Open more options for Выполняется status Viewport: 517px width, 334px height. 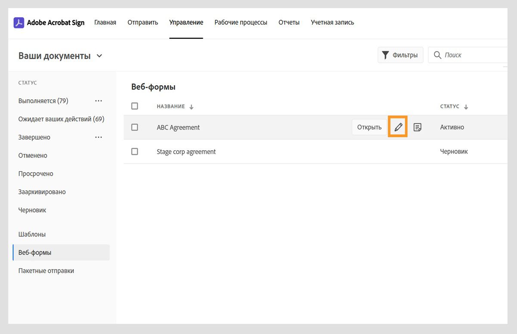[x=99, y=101]
